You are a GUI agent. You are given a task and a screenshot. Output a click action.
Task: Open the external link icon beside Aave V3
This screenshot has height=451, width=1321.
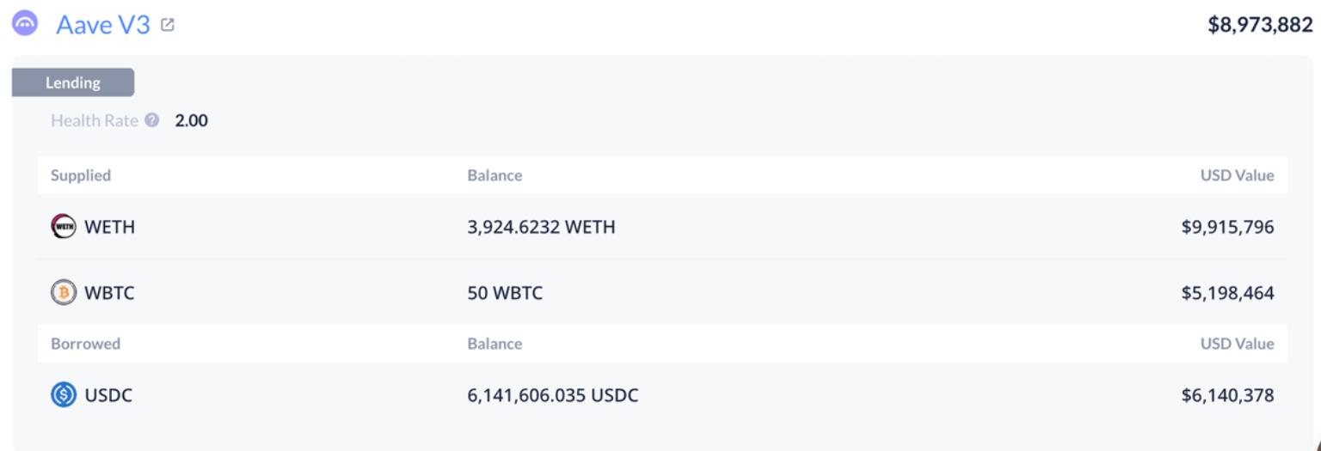167,26
